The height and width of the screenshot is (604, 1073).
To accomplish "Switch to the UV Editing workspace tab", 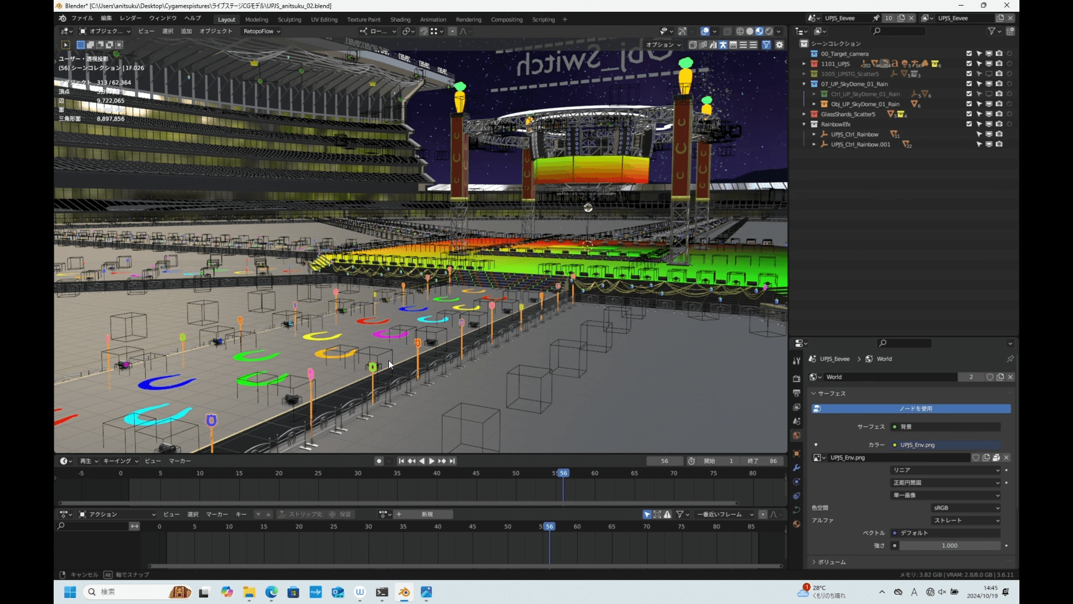I will [324, 20].
